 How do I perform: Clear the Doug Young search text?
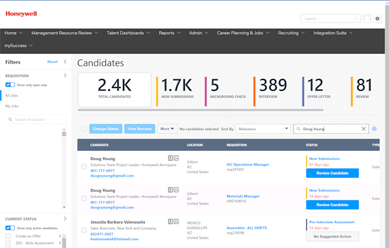point(364,129)
